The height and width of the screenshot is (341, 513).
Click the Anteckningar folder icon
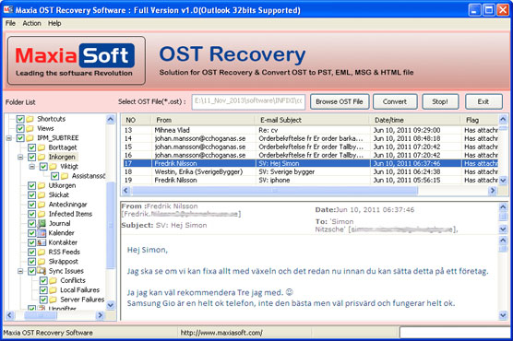(42, 205)
